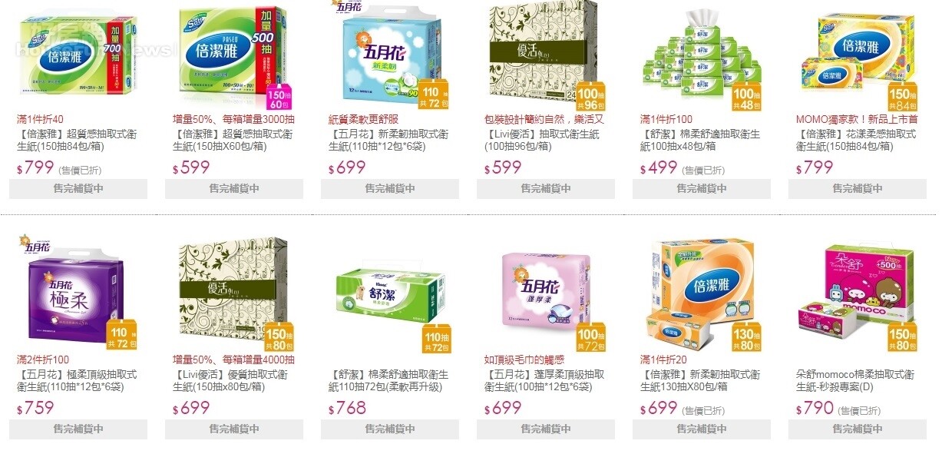Image resolution: width=942 pixels, height=454 pixels.
Task: Click 售完補貨中 button under $768 舒潔
Action: click(x=389, y=429)
